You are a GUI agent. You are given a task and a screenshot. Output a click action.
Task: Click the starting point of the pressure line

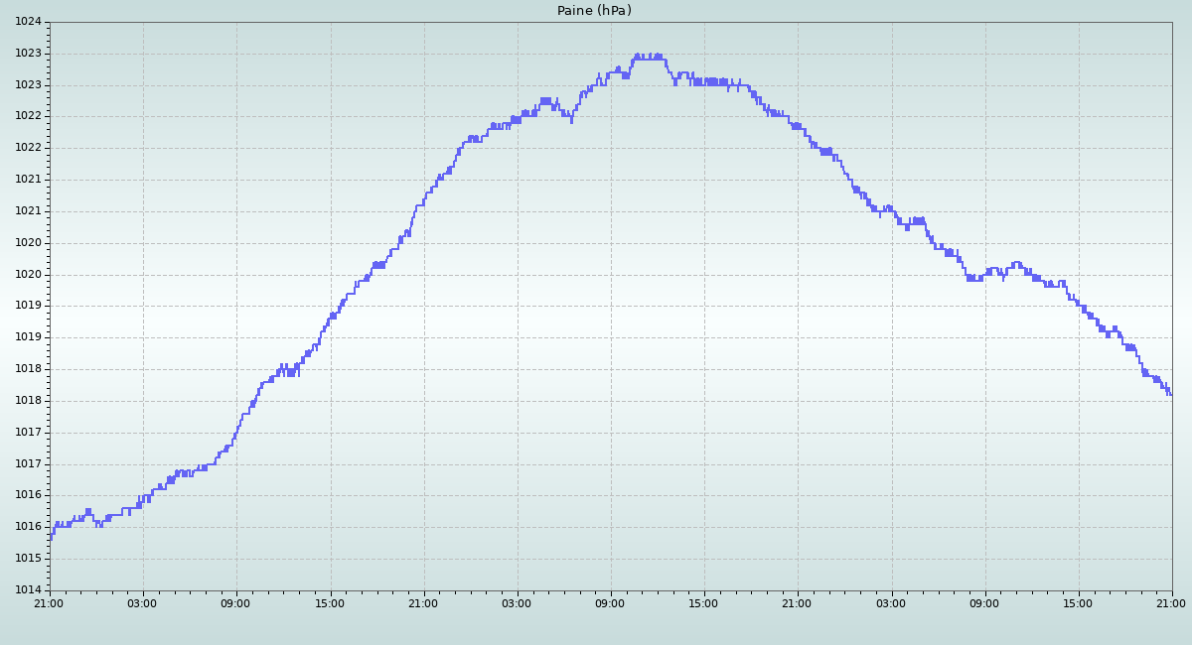pyautogui.click(x=51, y=537)
